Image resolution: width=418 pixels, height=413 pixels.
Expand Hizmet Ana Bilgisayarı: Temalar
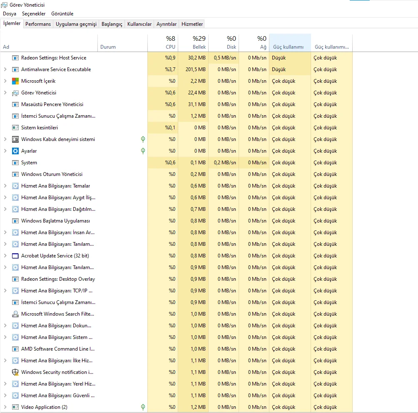pos(5,186)
